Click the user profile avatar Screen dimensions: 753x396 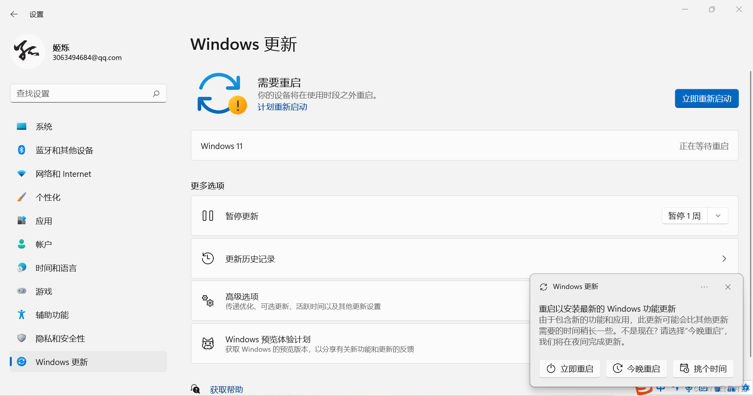click(x=27, y=52)
